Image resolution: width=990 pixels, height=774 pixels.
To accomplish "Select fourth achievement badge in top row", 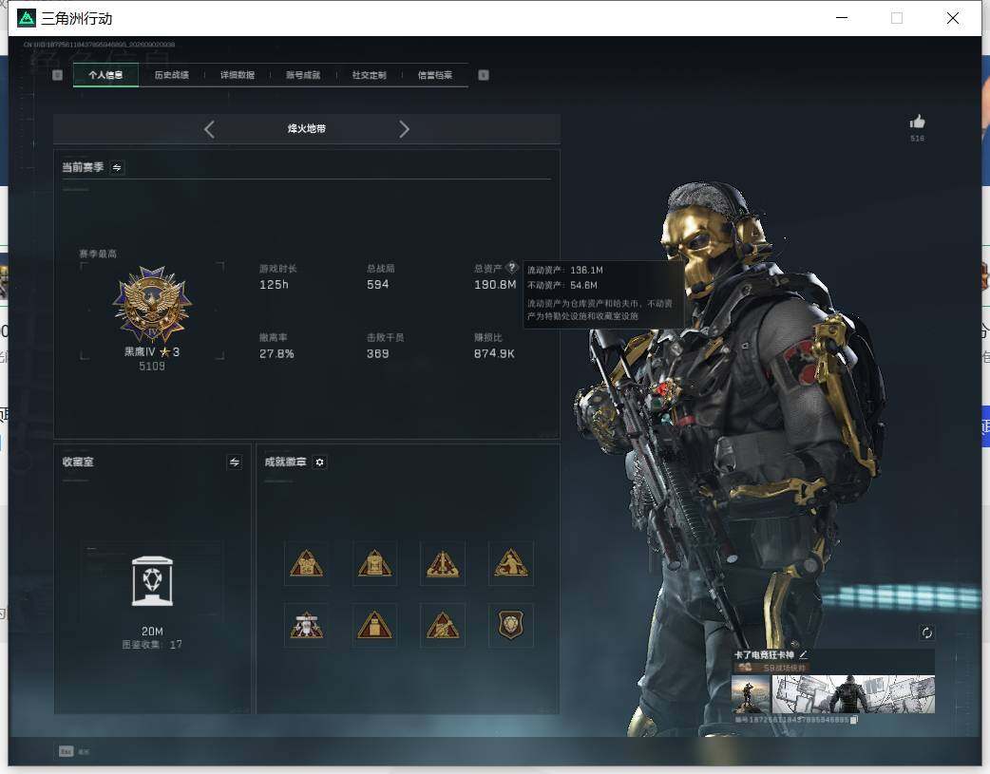I will 511,563.
